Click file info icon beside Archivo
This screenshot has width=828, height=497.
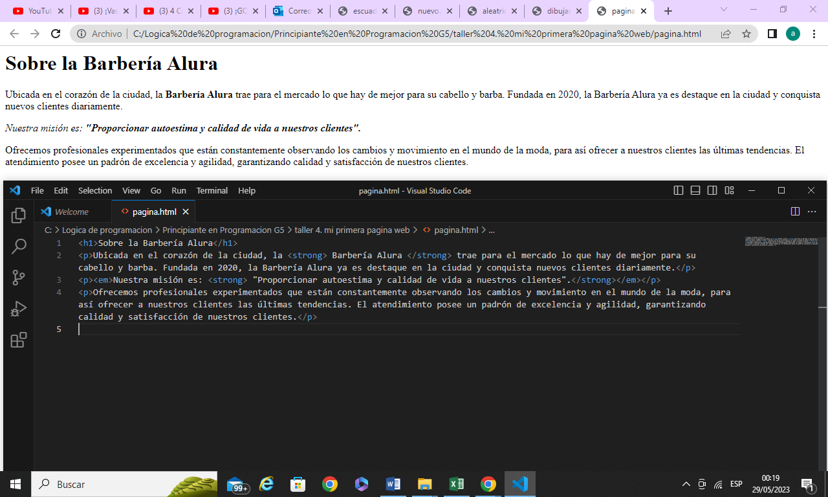80,34
